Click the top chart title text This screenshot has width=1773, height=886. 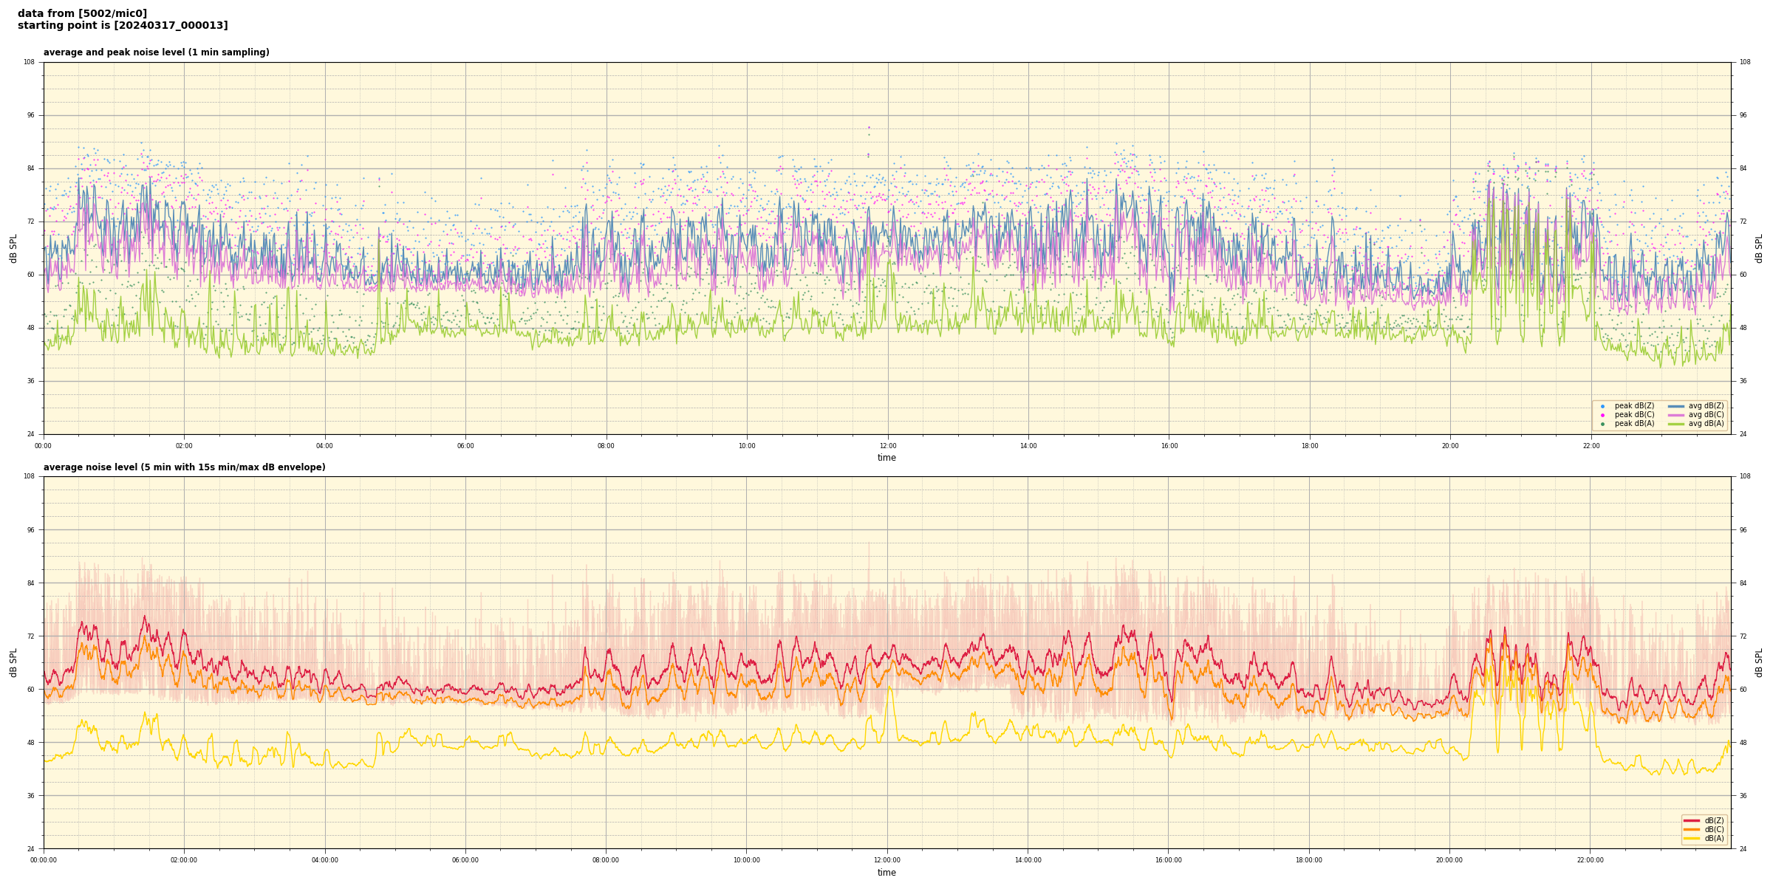(x=156, y=52)
